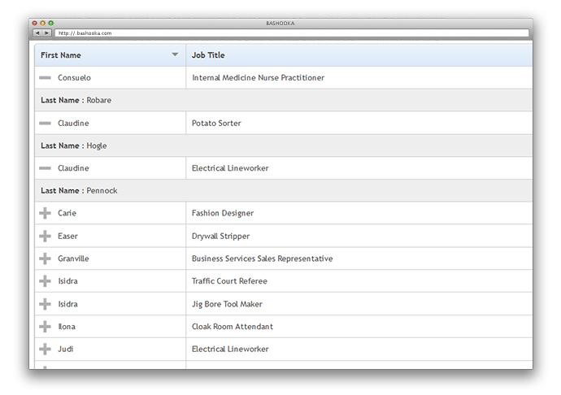561x395 pixels.
Task: Click the browser forward arrow button
Action: pos(47,33)
